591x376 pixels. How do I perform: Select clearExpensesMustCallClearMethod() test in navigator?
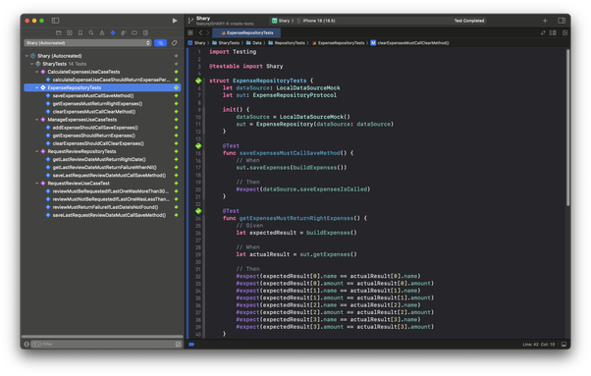coord(94,112)
